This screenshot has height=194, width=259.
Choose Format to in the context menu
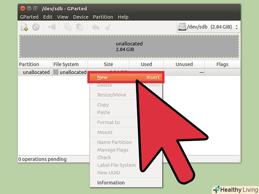click(109, 122)
